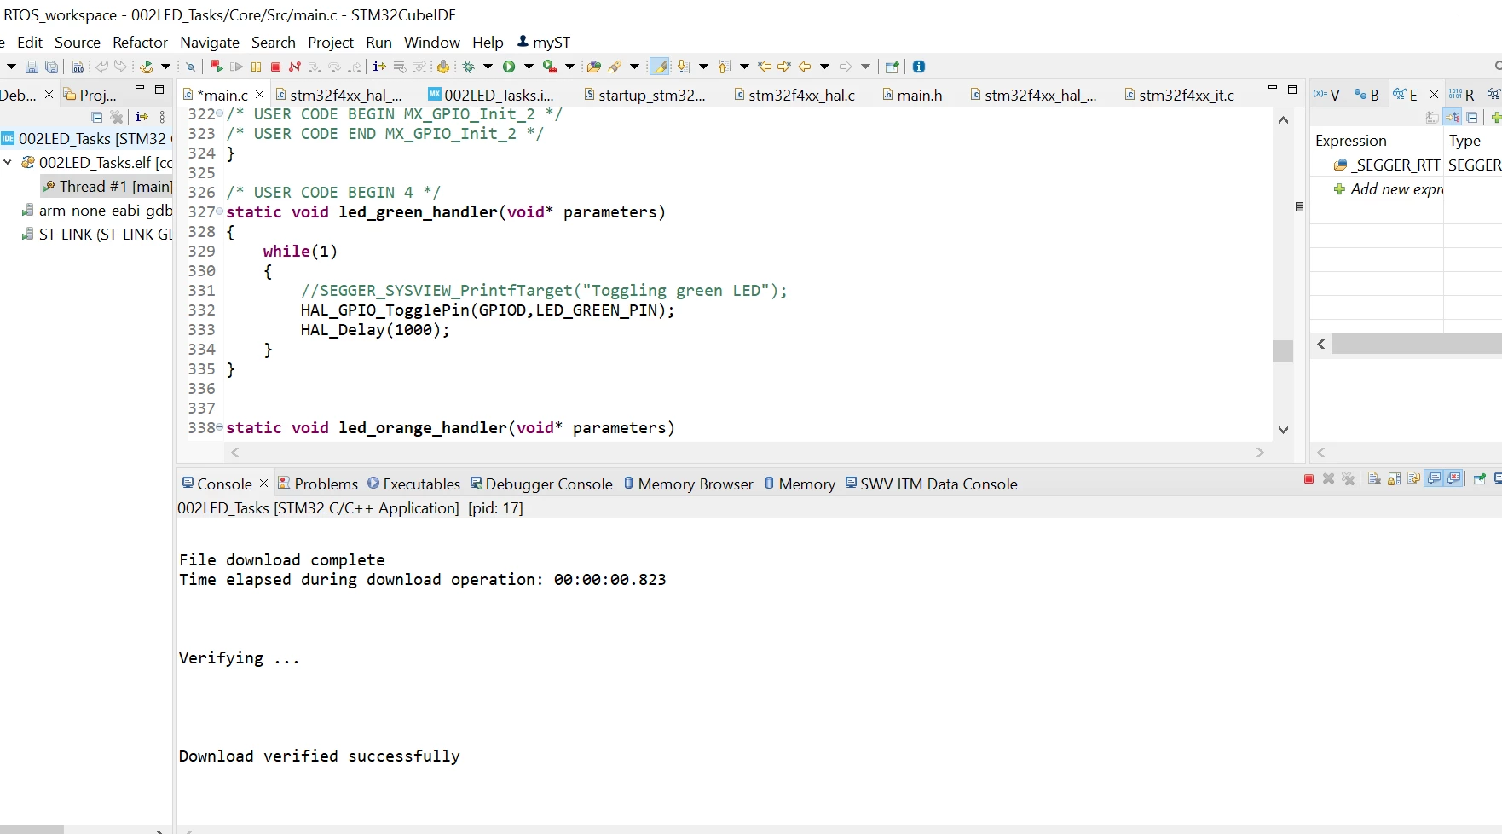Open the Registers view tab labeled R
The height and width of the screenshot is (834, 1502).
click(1462, 95)
